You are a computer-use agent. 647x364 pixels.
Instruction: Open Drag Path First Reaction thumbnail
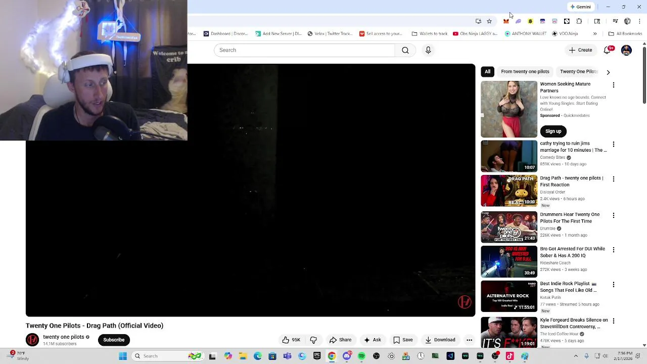[509, 191]
